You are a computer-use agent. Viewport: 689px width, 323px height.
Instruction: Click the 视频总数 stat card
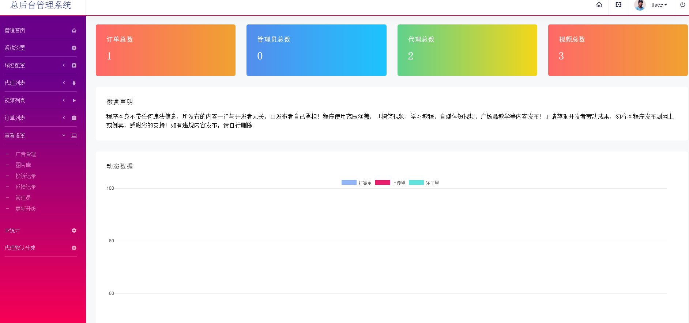coord(618,50)
